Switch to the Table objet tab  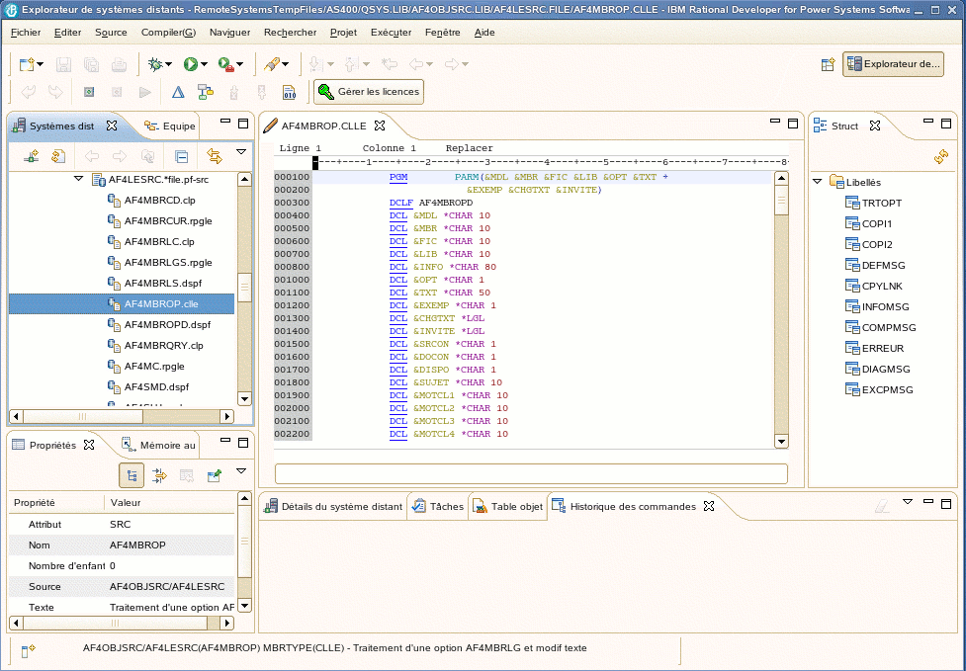507,506
